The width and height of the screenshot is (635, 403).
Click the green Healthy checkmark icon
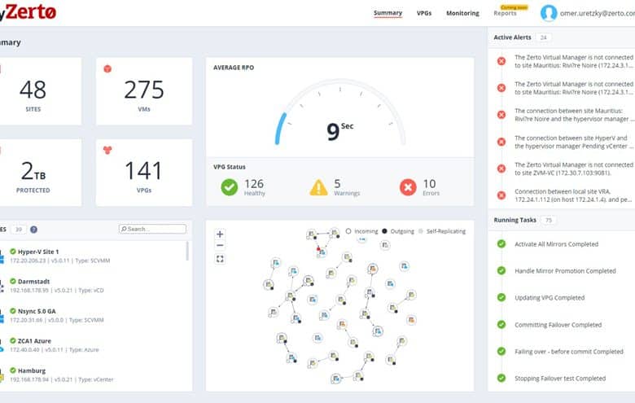point(230,187)
